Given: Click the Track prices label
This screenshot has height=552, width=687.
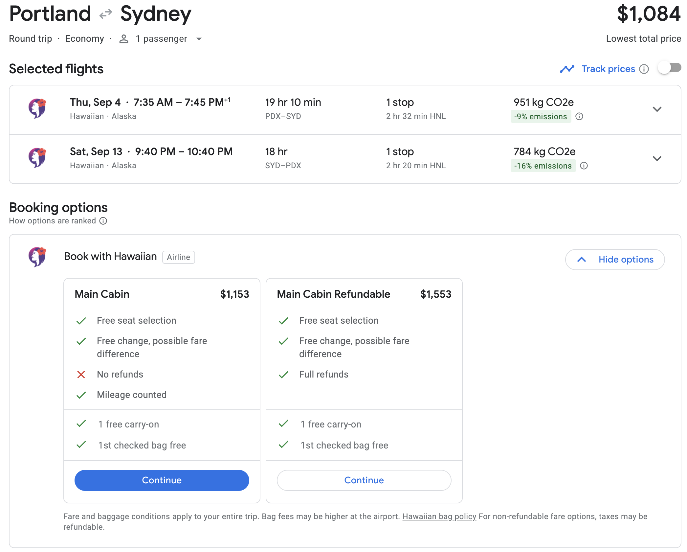Looking at the screenshot, I should [x=608, y=69].
